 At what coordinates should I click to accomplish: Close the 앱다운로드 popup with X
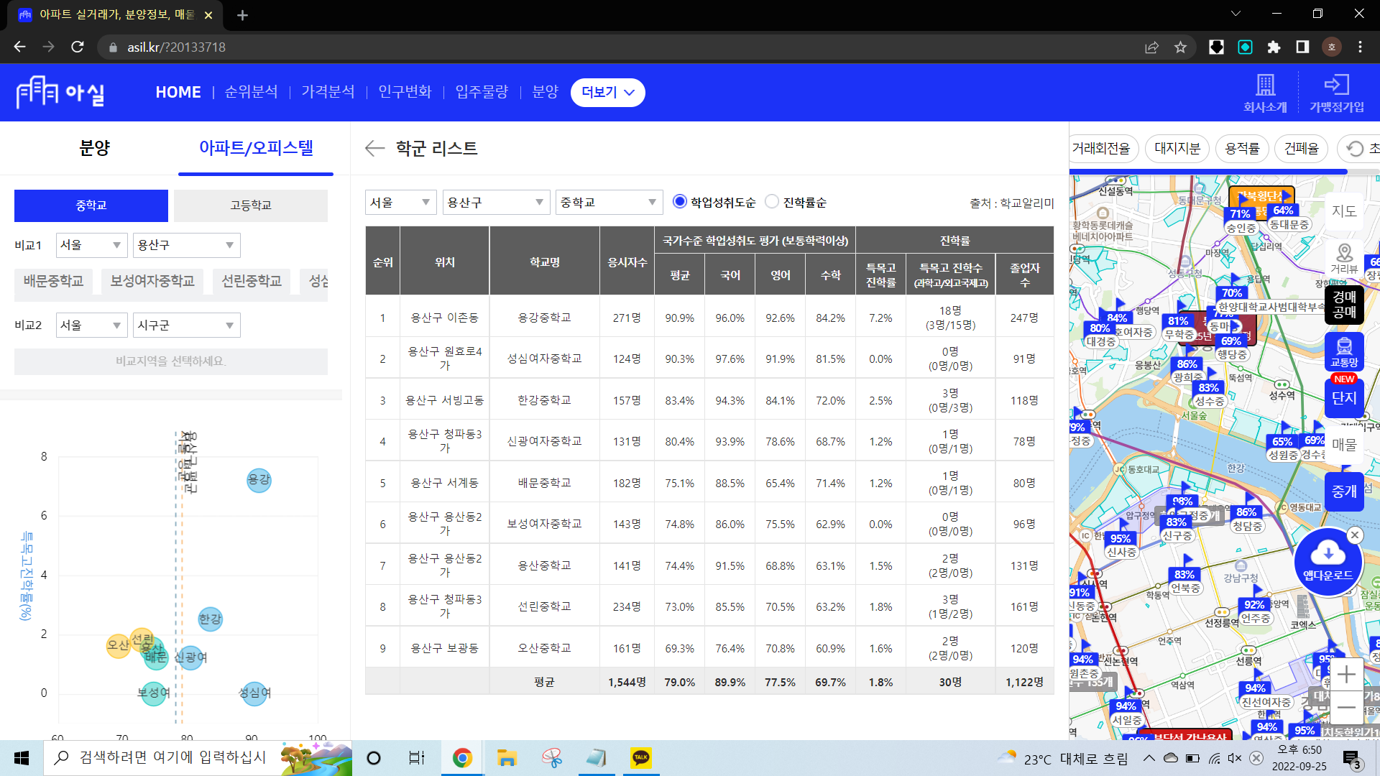click(x=1355, y=535)
